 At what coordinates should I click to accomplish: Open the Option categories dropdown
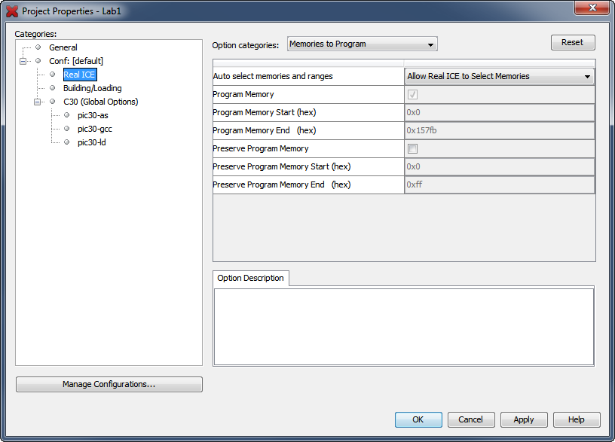362,44
